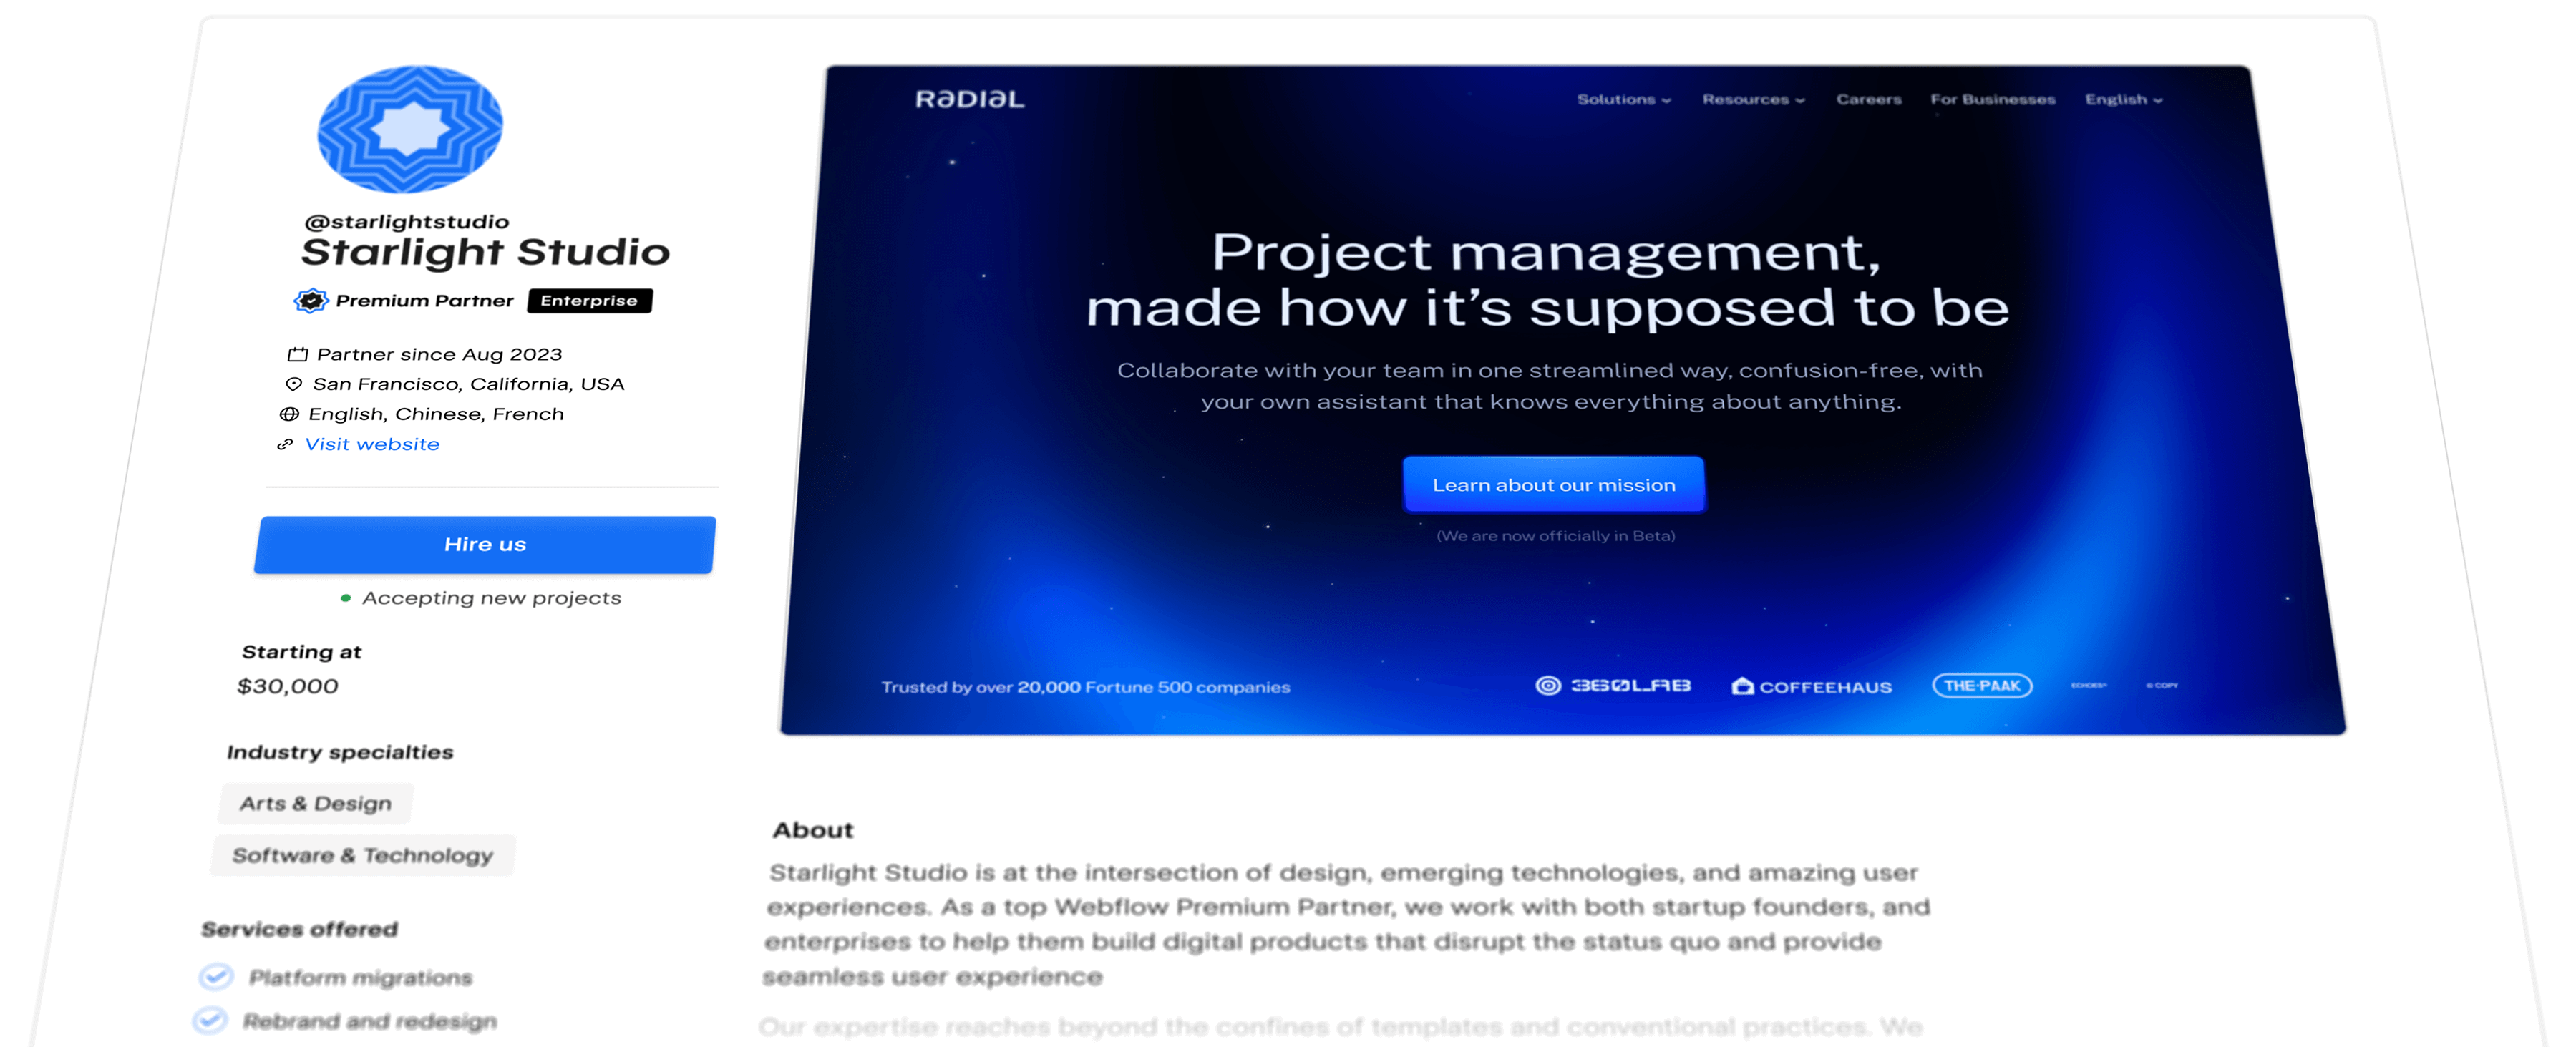Click the globe icon beside languages
Image resolution: width=2576 pixels, height=1047 pixels.
(x=289, y=414)
